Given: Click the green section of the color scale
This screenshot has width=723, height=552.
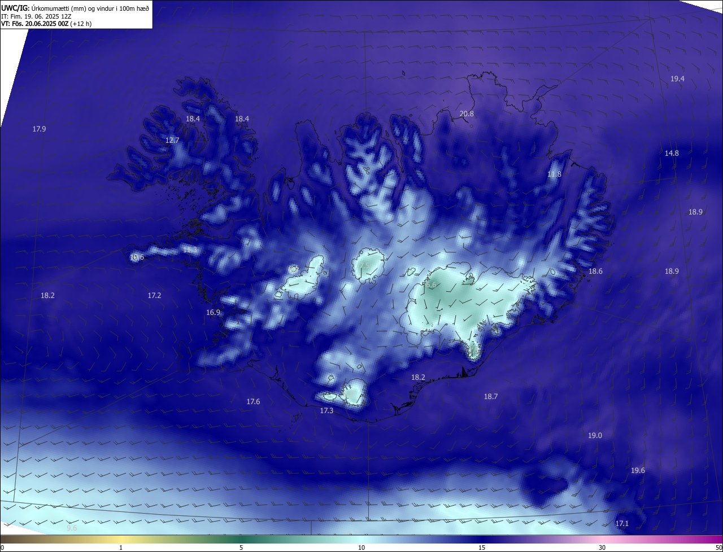Looking at the screenshot, I should [x=241, y=540].
